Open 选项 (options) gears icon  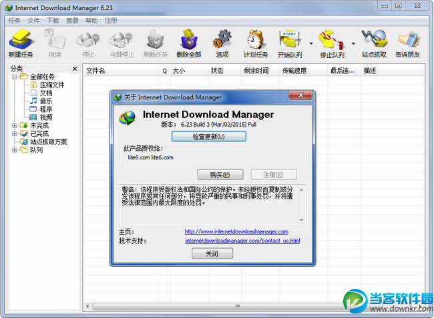click(222, 43)
